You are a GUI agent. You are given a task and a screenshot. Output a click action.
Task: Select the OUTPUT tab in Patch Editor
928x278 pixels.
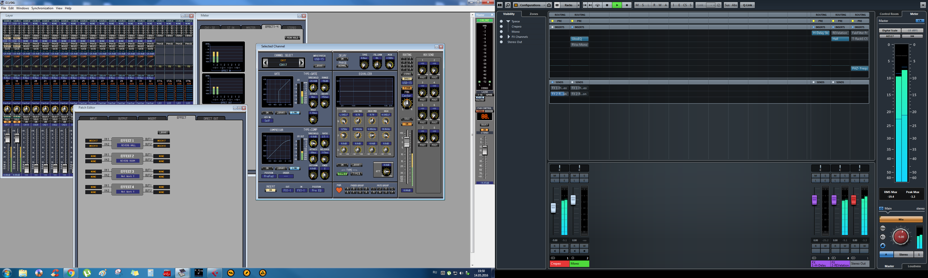coord(122,118)
